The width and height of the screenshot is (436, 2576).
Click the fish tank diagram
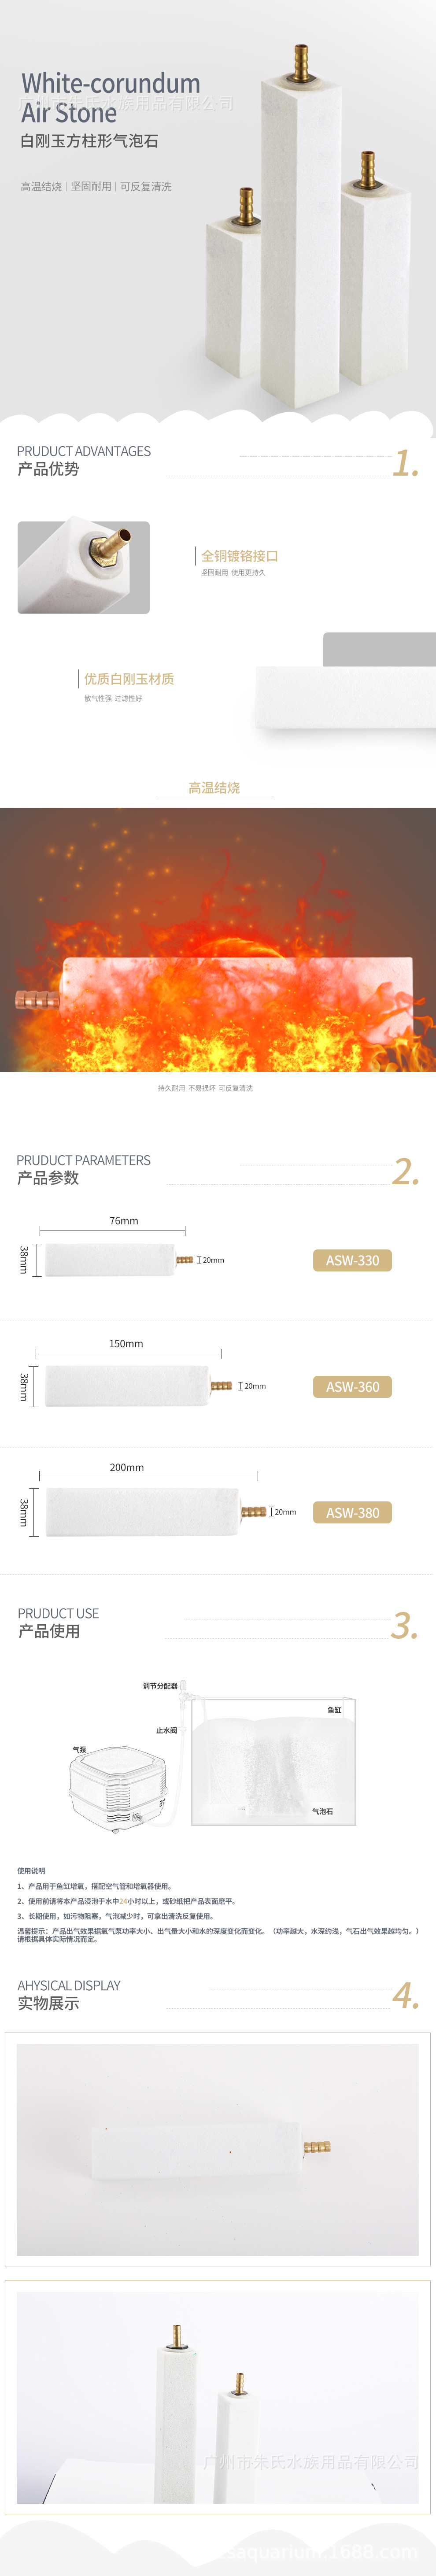click(x=273, y=1760)
